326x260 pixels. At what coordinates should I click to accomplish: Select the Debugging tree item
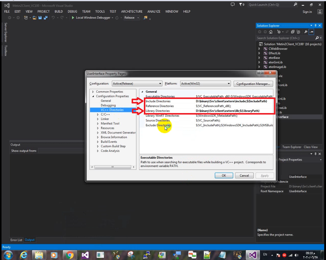pos(108,105)
